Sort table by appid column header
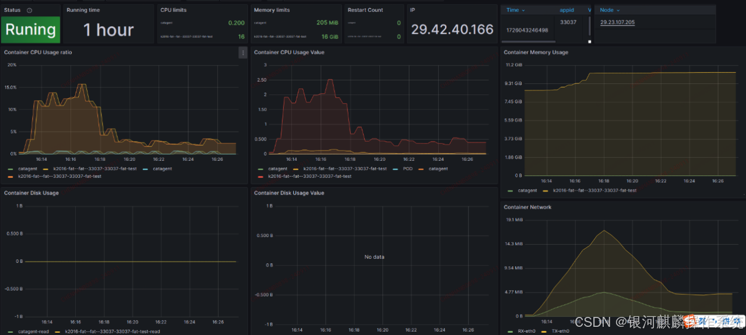The height and width of the screenshot is (335, 746). (x=566, y=10)
